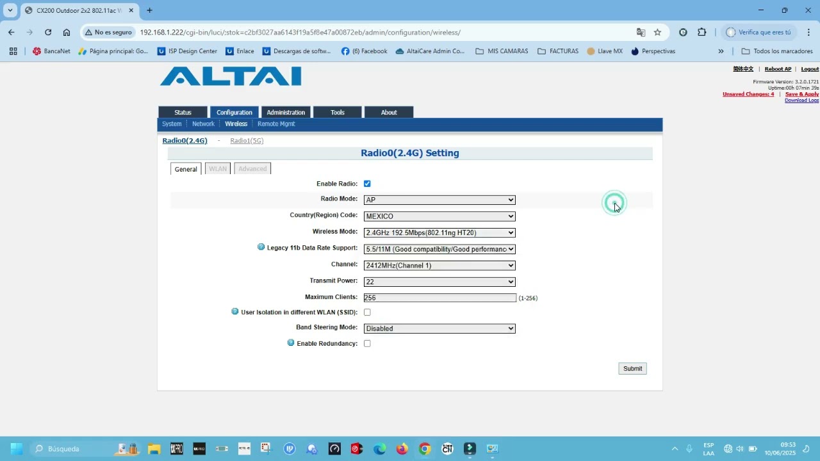Expand the Band Steering Mode dropdown
Viewport: 820px width, 461px height.
(x=439, y=328)
